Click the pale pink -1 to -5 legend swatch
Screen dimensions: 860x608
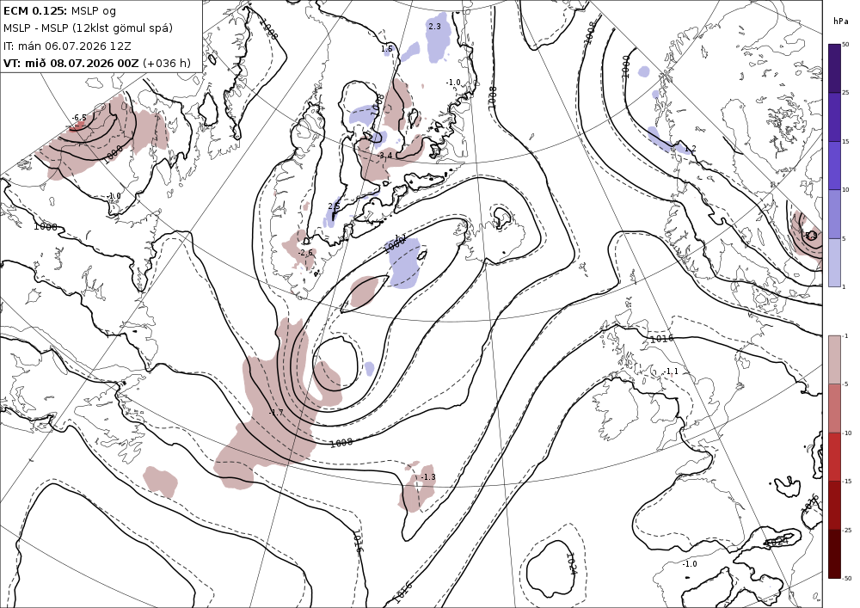tap(834, 359)
